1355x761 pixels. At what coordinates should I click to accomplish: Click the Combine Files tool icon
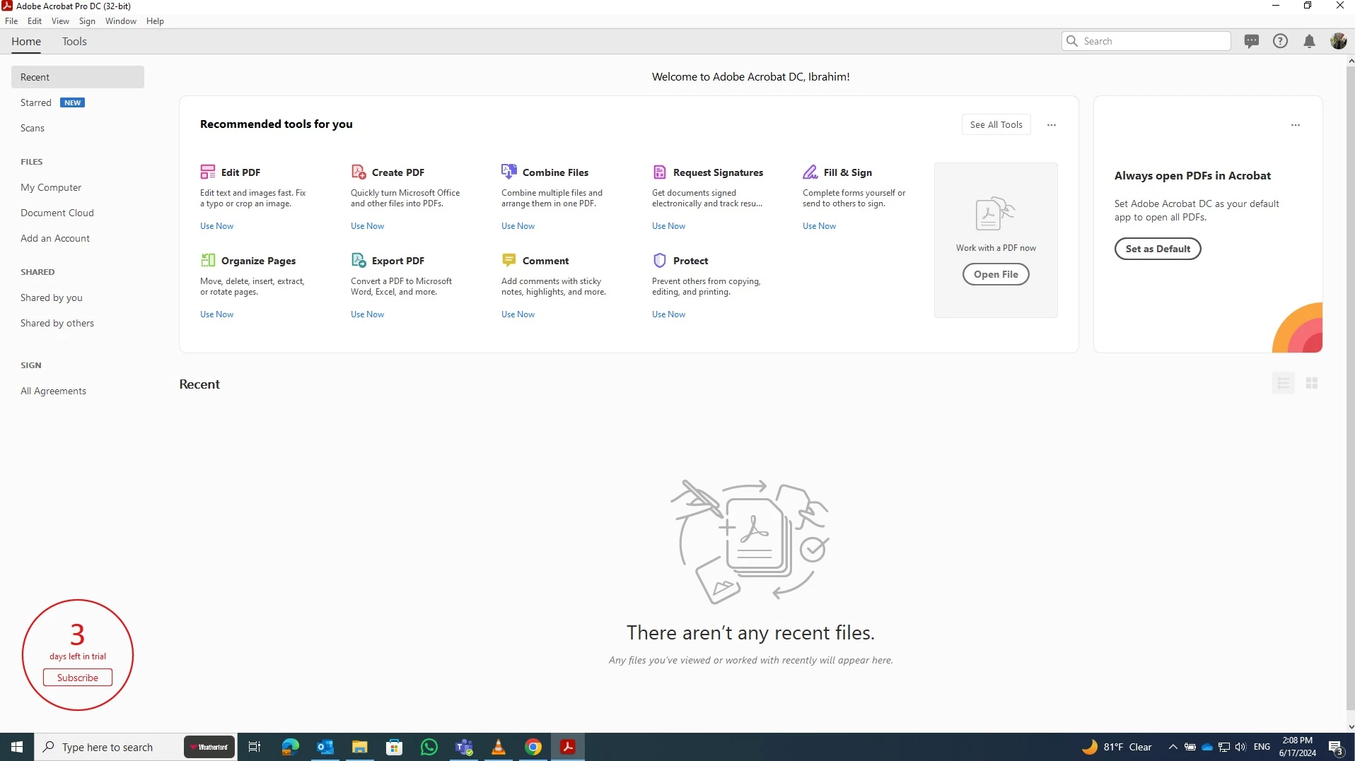pos(509,172)
